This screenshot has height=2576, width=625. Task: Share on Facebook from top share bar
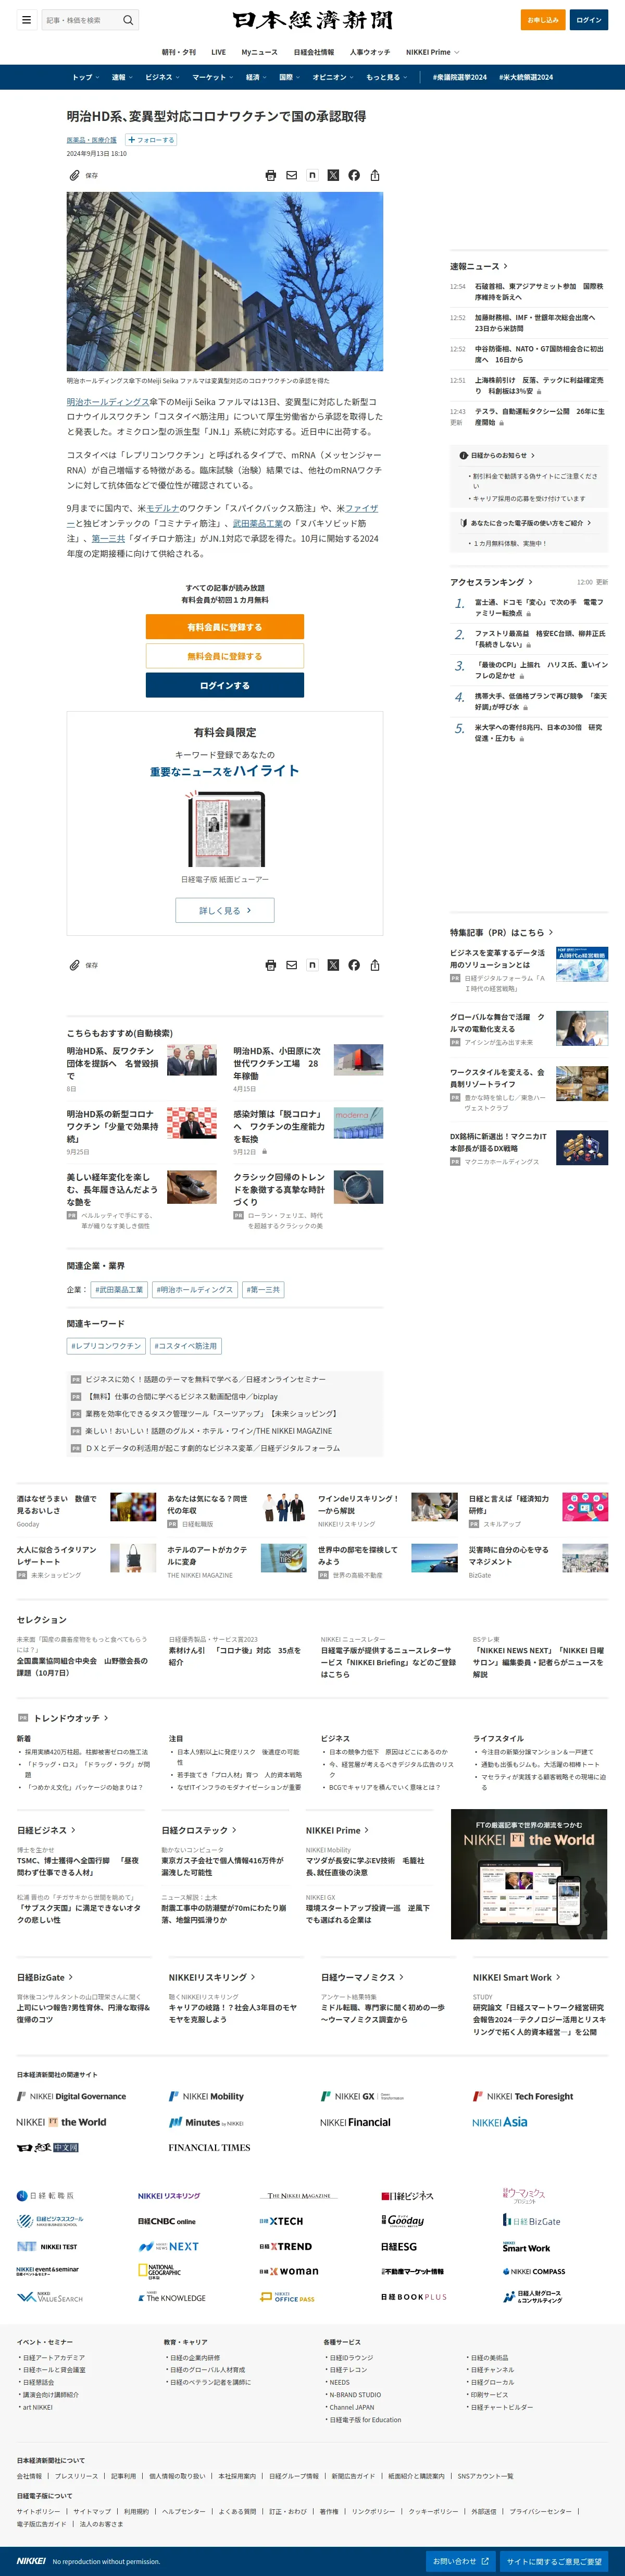tap(355, 175)
